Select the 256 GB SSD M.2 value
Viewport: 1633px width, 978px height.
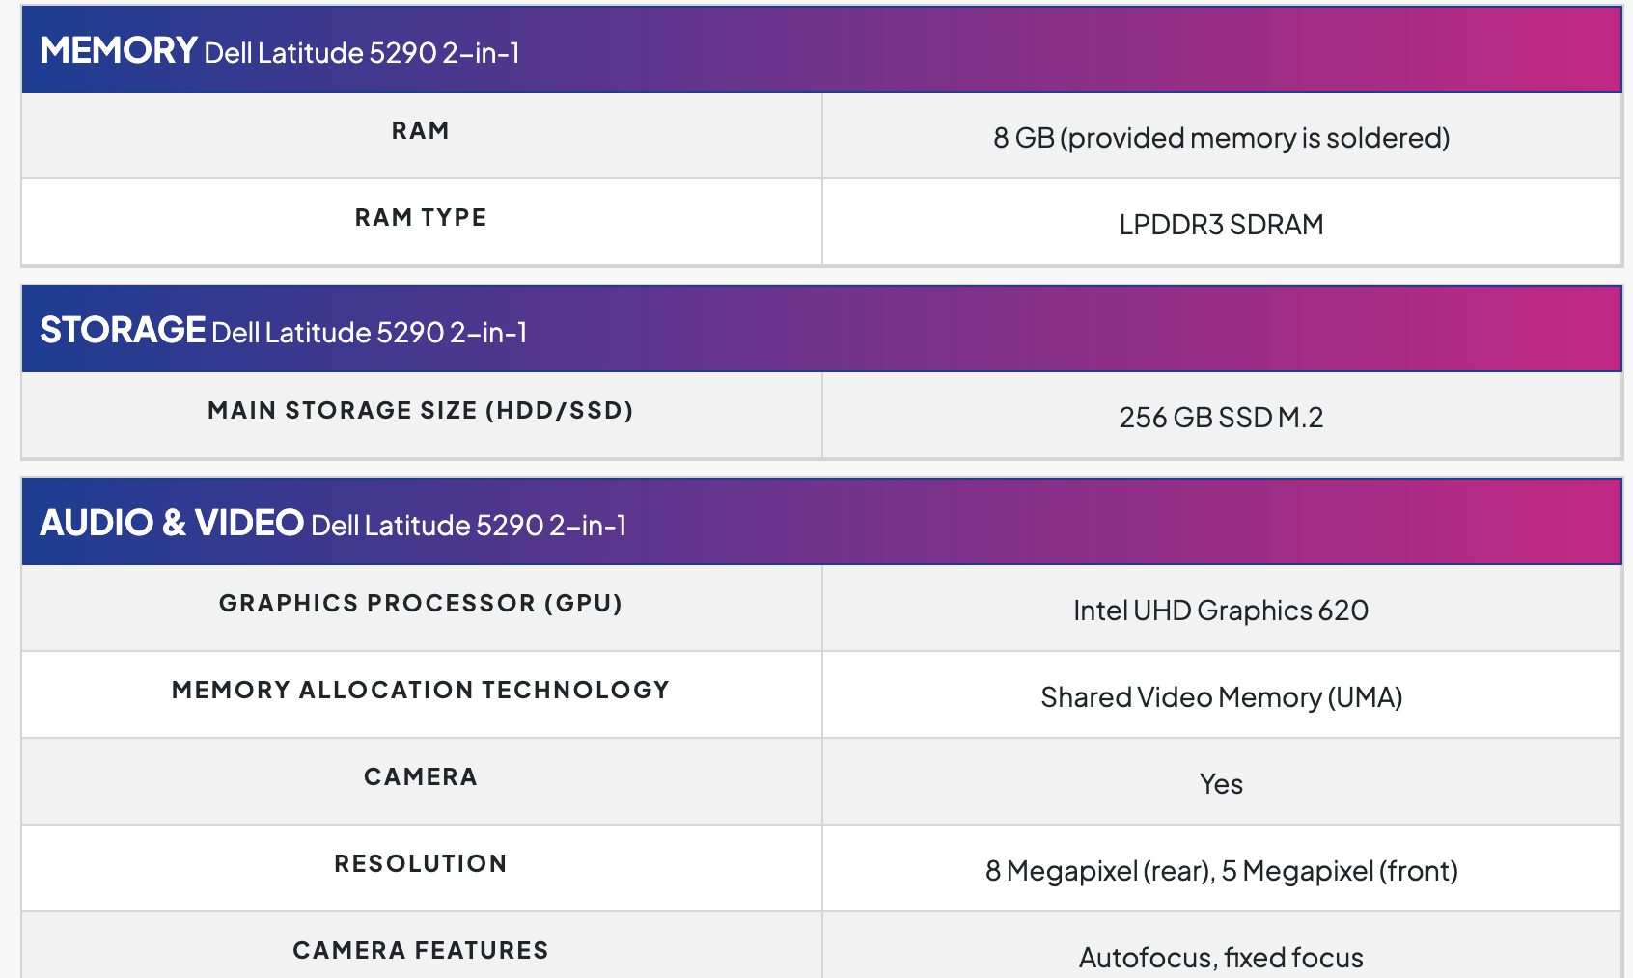pos(1221,418)
